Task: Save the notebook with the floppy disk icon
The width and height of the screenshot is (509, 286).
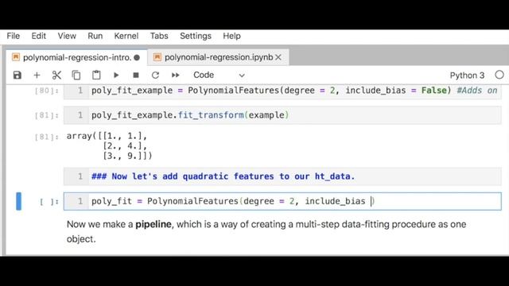Action: (x=17, y=75)
